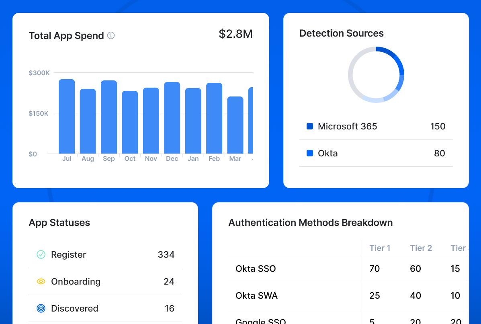Image resolution: width=481 pixels, height=324 pixels.
Task: Click the Onboarding status label
Action: 76,282
